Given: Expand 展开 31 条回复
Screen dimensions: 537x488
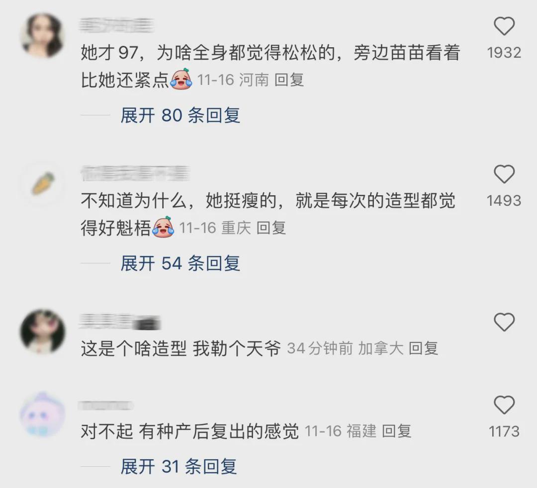Looking at the screenshot, I should point(179,467).
